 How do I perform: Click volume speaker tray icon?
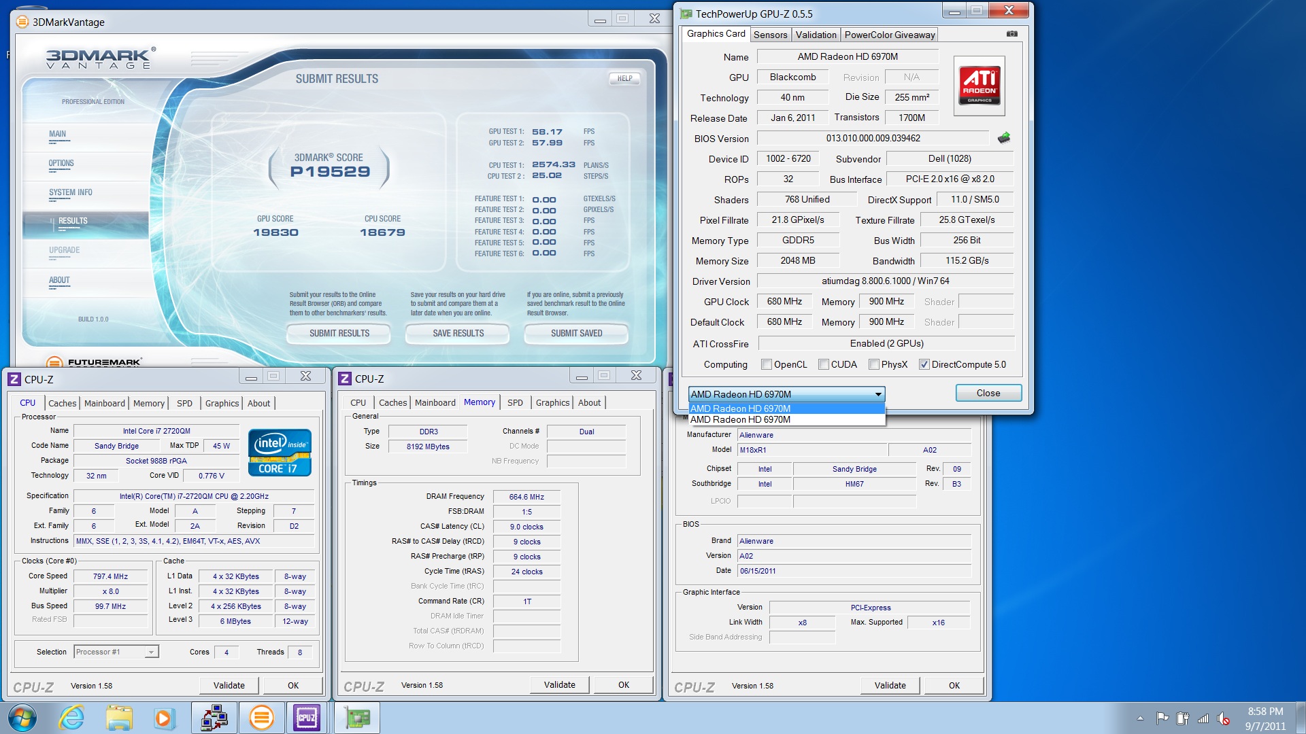tap(1224, 718)
